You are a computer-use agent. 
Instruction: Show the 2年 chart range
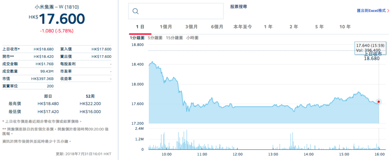click(294, 27)
